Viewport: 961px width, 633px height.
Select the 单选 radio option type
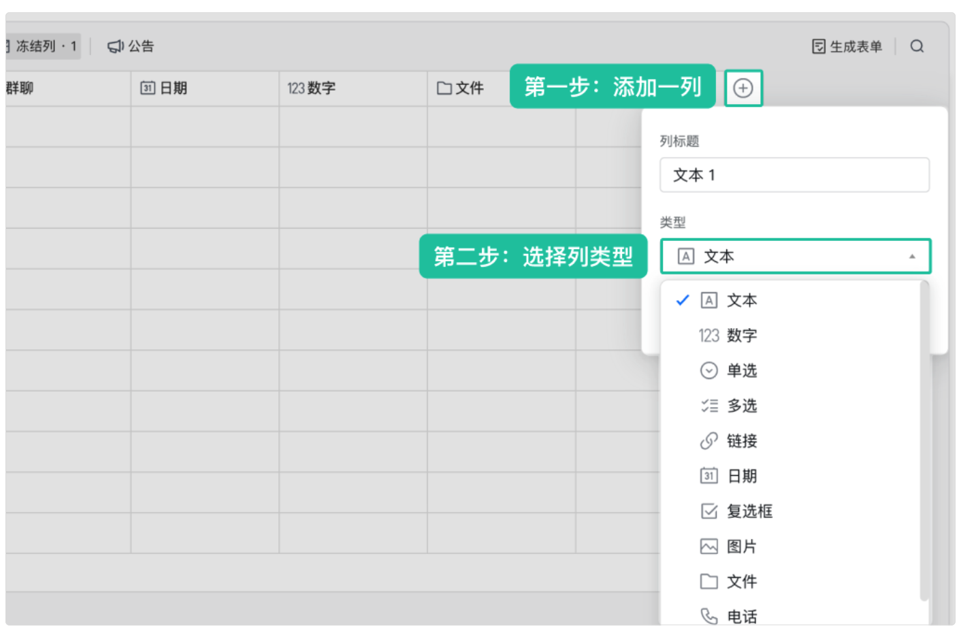(x=743, y=370)
